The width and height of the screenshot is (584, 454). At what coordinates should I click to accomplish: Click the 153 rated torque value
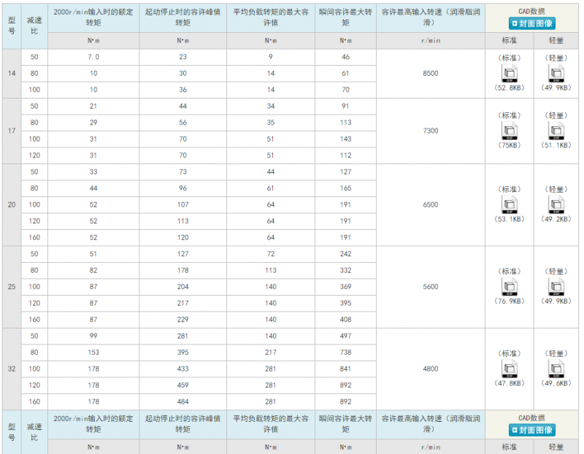click(93, 353)
